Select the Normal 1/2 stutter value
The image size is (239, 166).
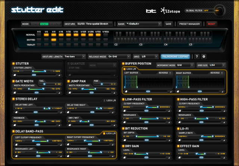(x=39, y=35)
